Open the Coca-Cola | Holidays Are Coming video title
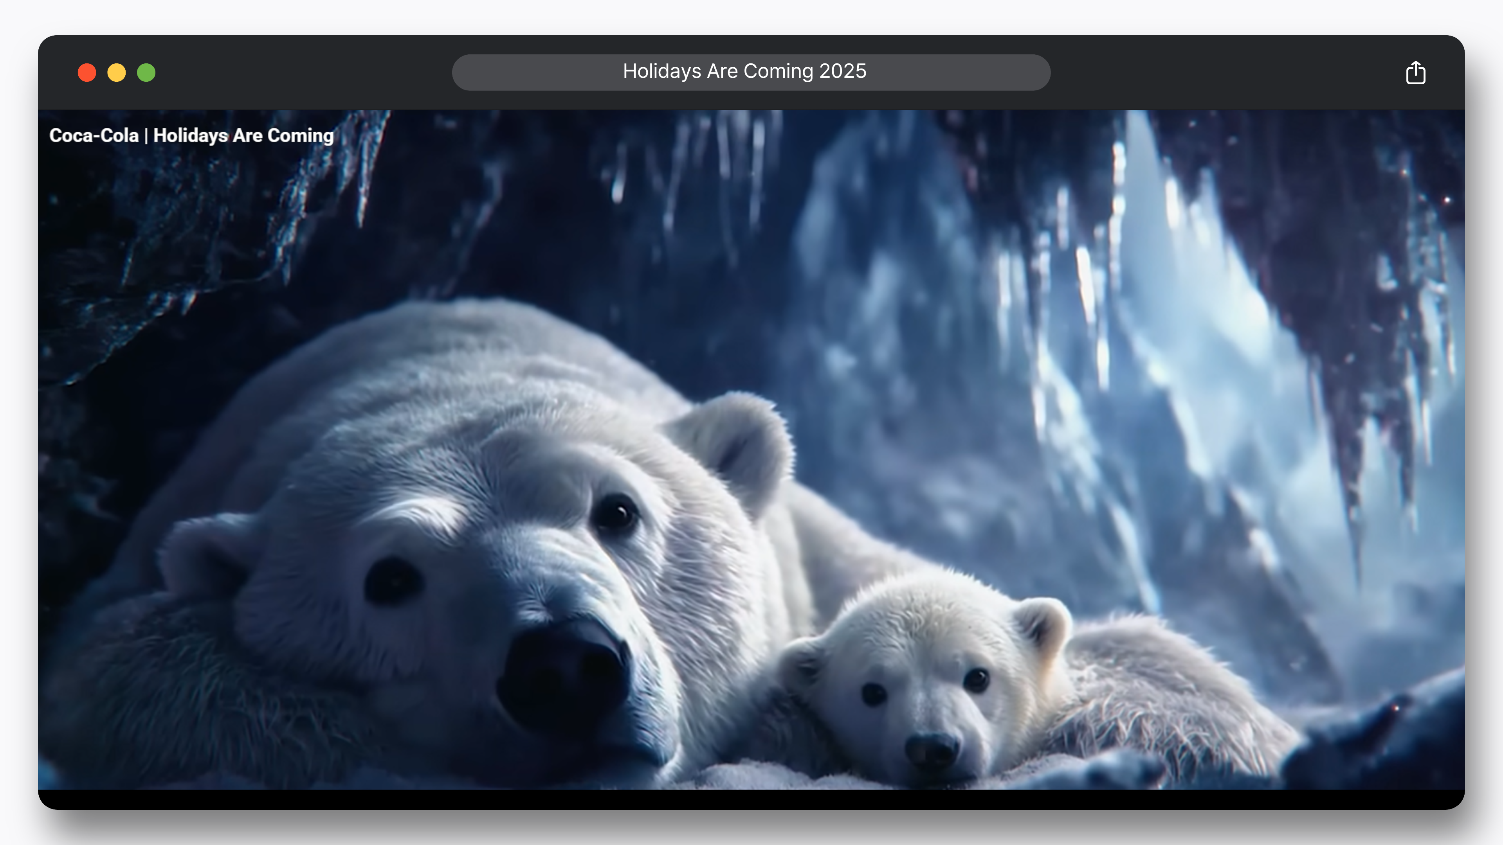 click(191, 135)
